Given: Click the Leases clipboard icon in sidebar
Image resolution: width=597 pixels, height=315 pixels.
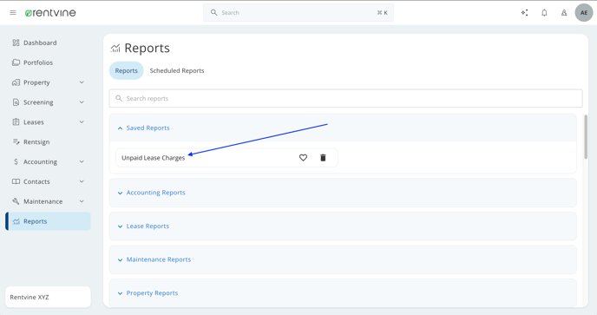Looking at the screenshot, I should pyautogui.click(x=16, y=121).
